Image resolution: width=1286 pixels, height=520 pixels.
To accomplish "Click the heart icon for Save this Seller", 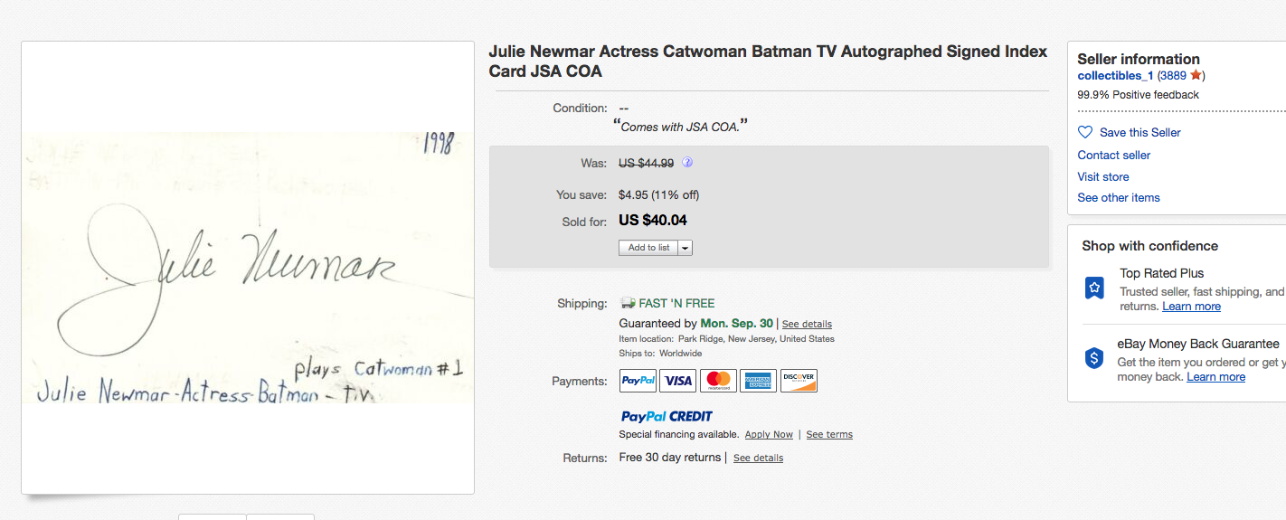I will click(x=1085, y=132).
